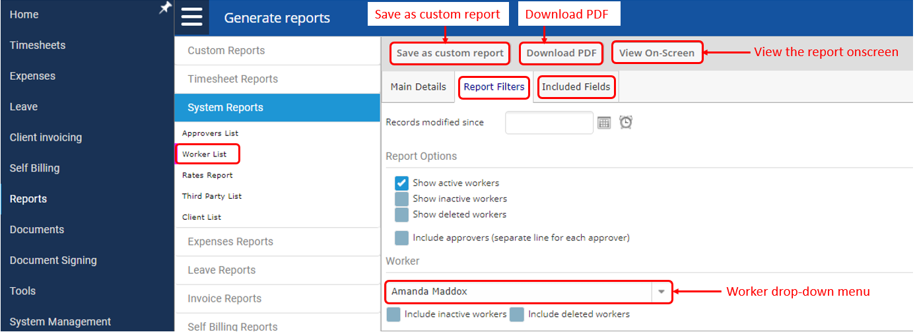Screen dimensions: 915x334
Task: Expand the Custom Reports section
Action: click(x=277, y=51)
